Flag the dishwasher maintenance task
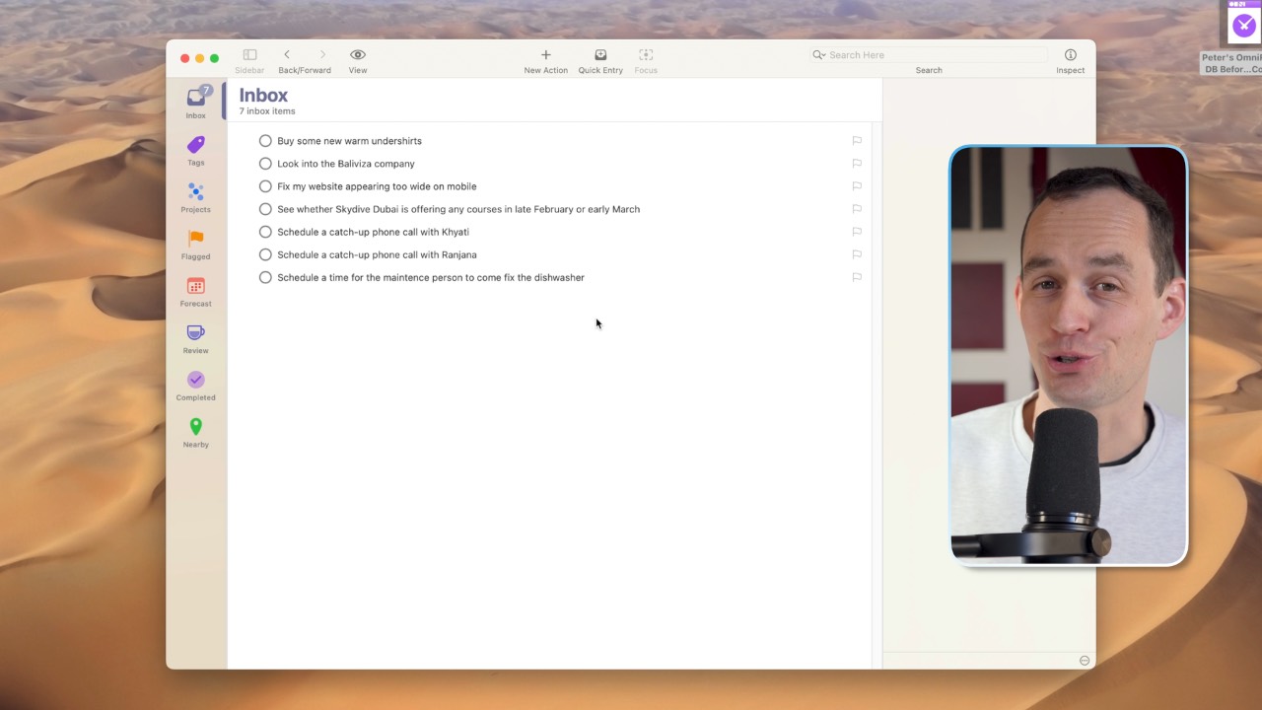 click(857, 277)
